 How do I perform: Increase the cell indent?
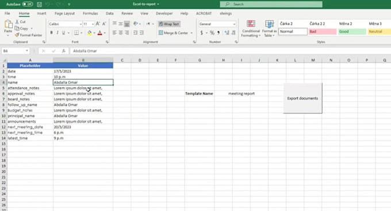[x=141, y=33]
